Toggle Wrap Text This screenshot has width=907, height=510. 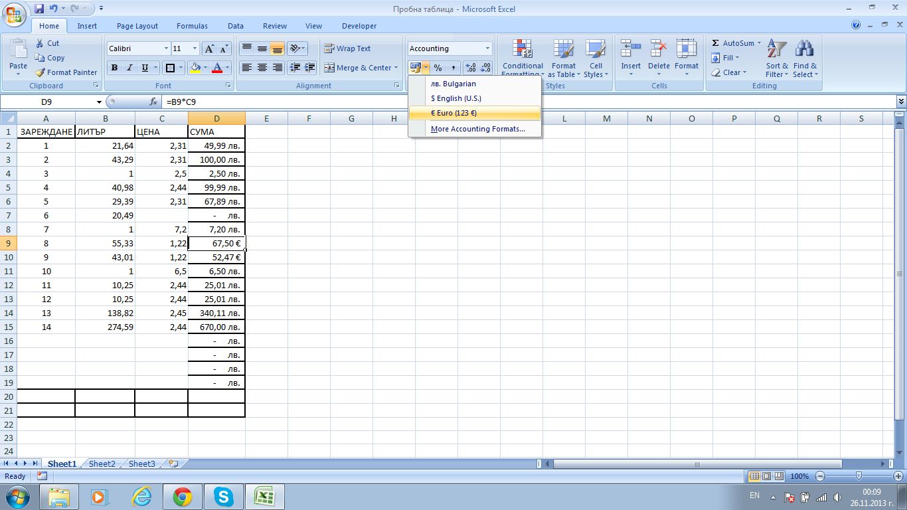pos(347,48)
